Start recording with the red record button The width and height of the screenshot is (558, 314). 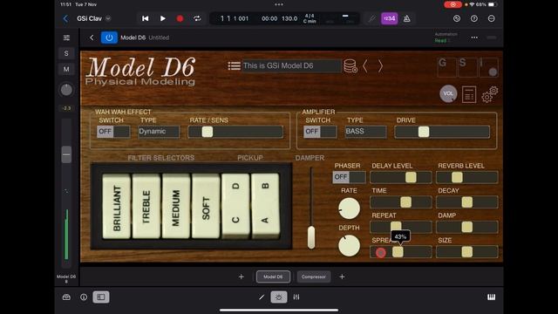coord(180,18)
